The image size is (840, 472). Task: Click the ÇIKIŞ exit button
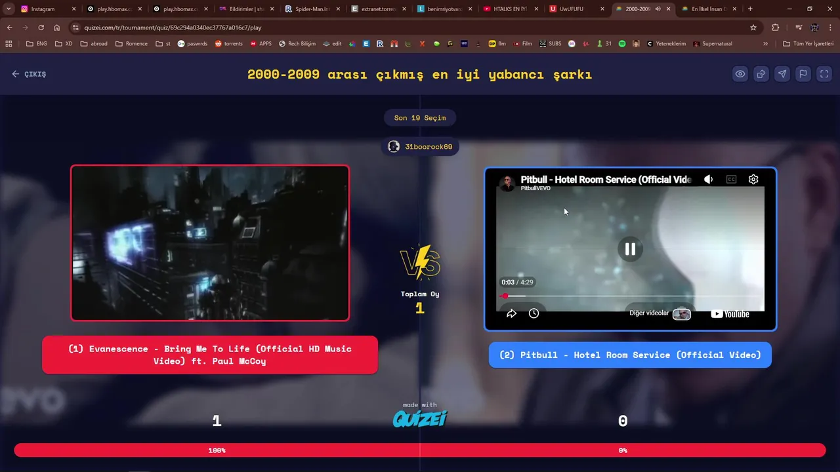(29, 74)
